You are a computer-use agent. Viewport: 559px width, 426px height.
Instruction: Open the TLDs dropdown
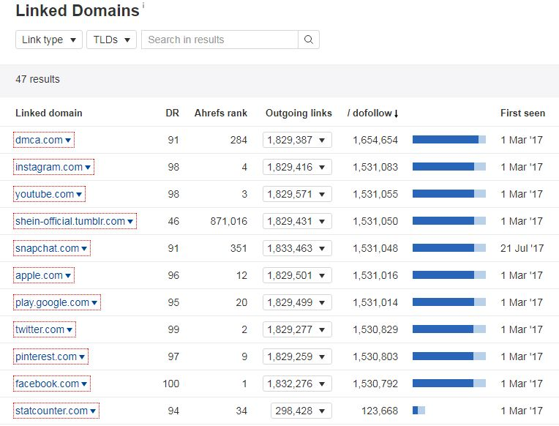(x=111, y=40)
